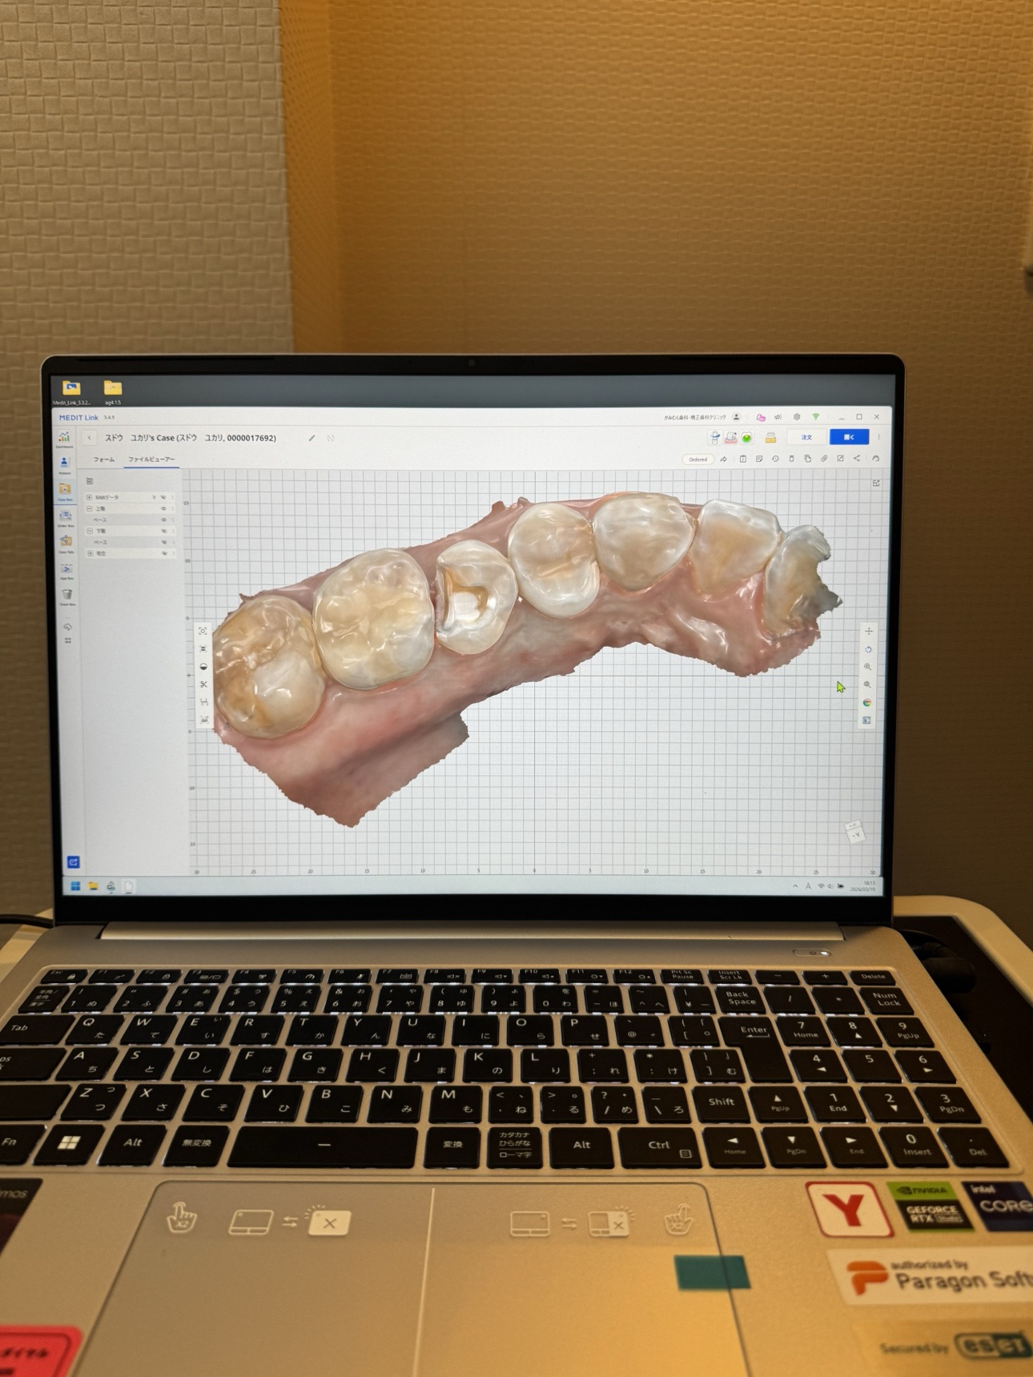Screen dimensions: 1033x1377
Task: Click the blue 開く button
Action: tap(849, 437)
